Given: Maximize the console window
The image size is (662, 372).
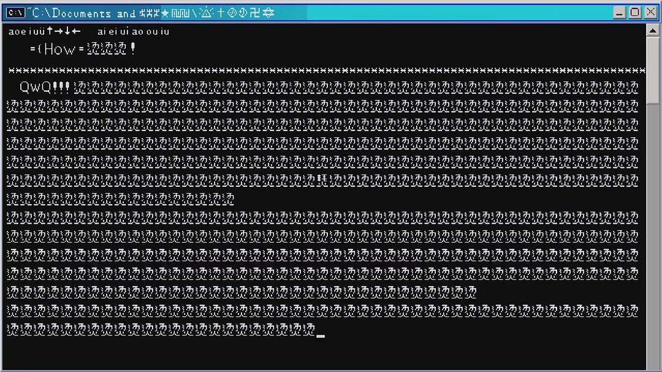Looking at the screenshot, I should (x=635, y=12).
